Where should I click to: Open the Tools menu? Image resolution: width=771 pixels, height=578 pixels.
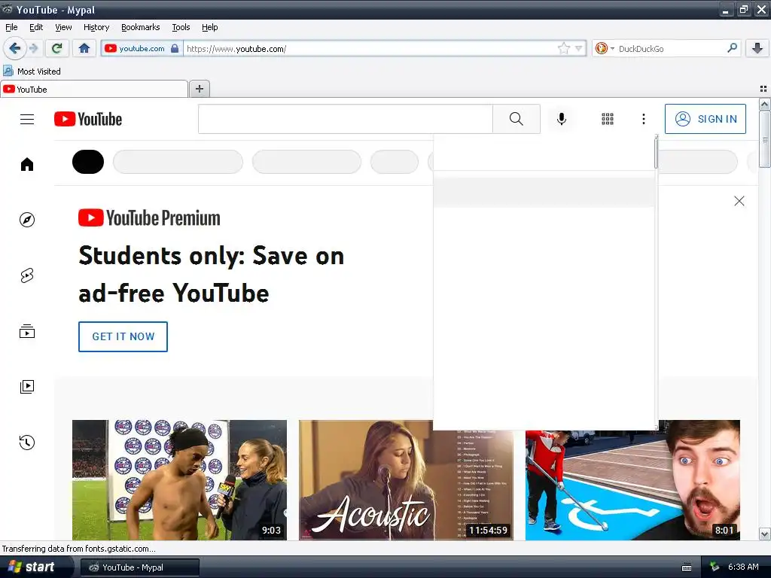point(181,27)
